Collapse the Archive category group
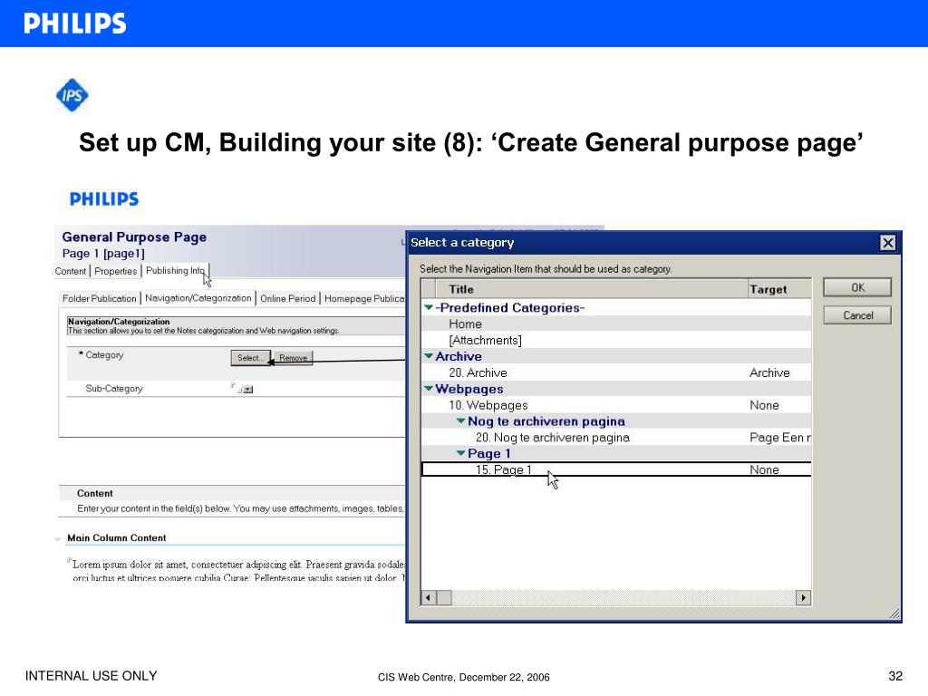The width and height of the screenshot is (928, 696). pyautogui.click(x=429, y=356)
